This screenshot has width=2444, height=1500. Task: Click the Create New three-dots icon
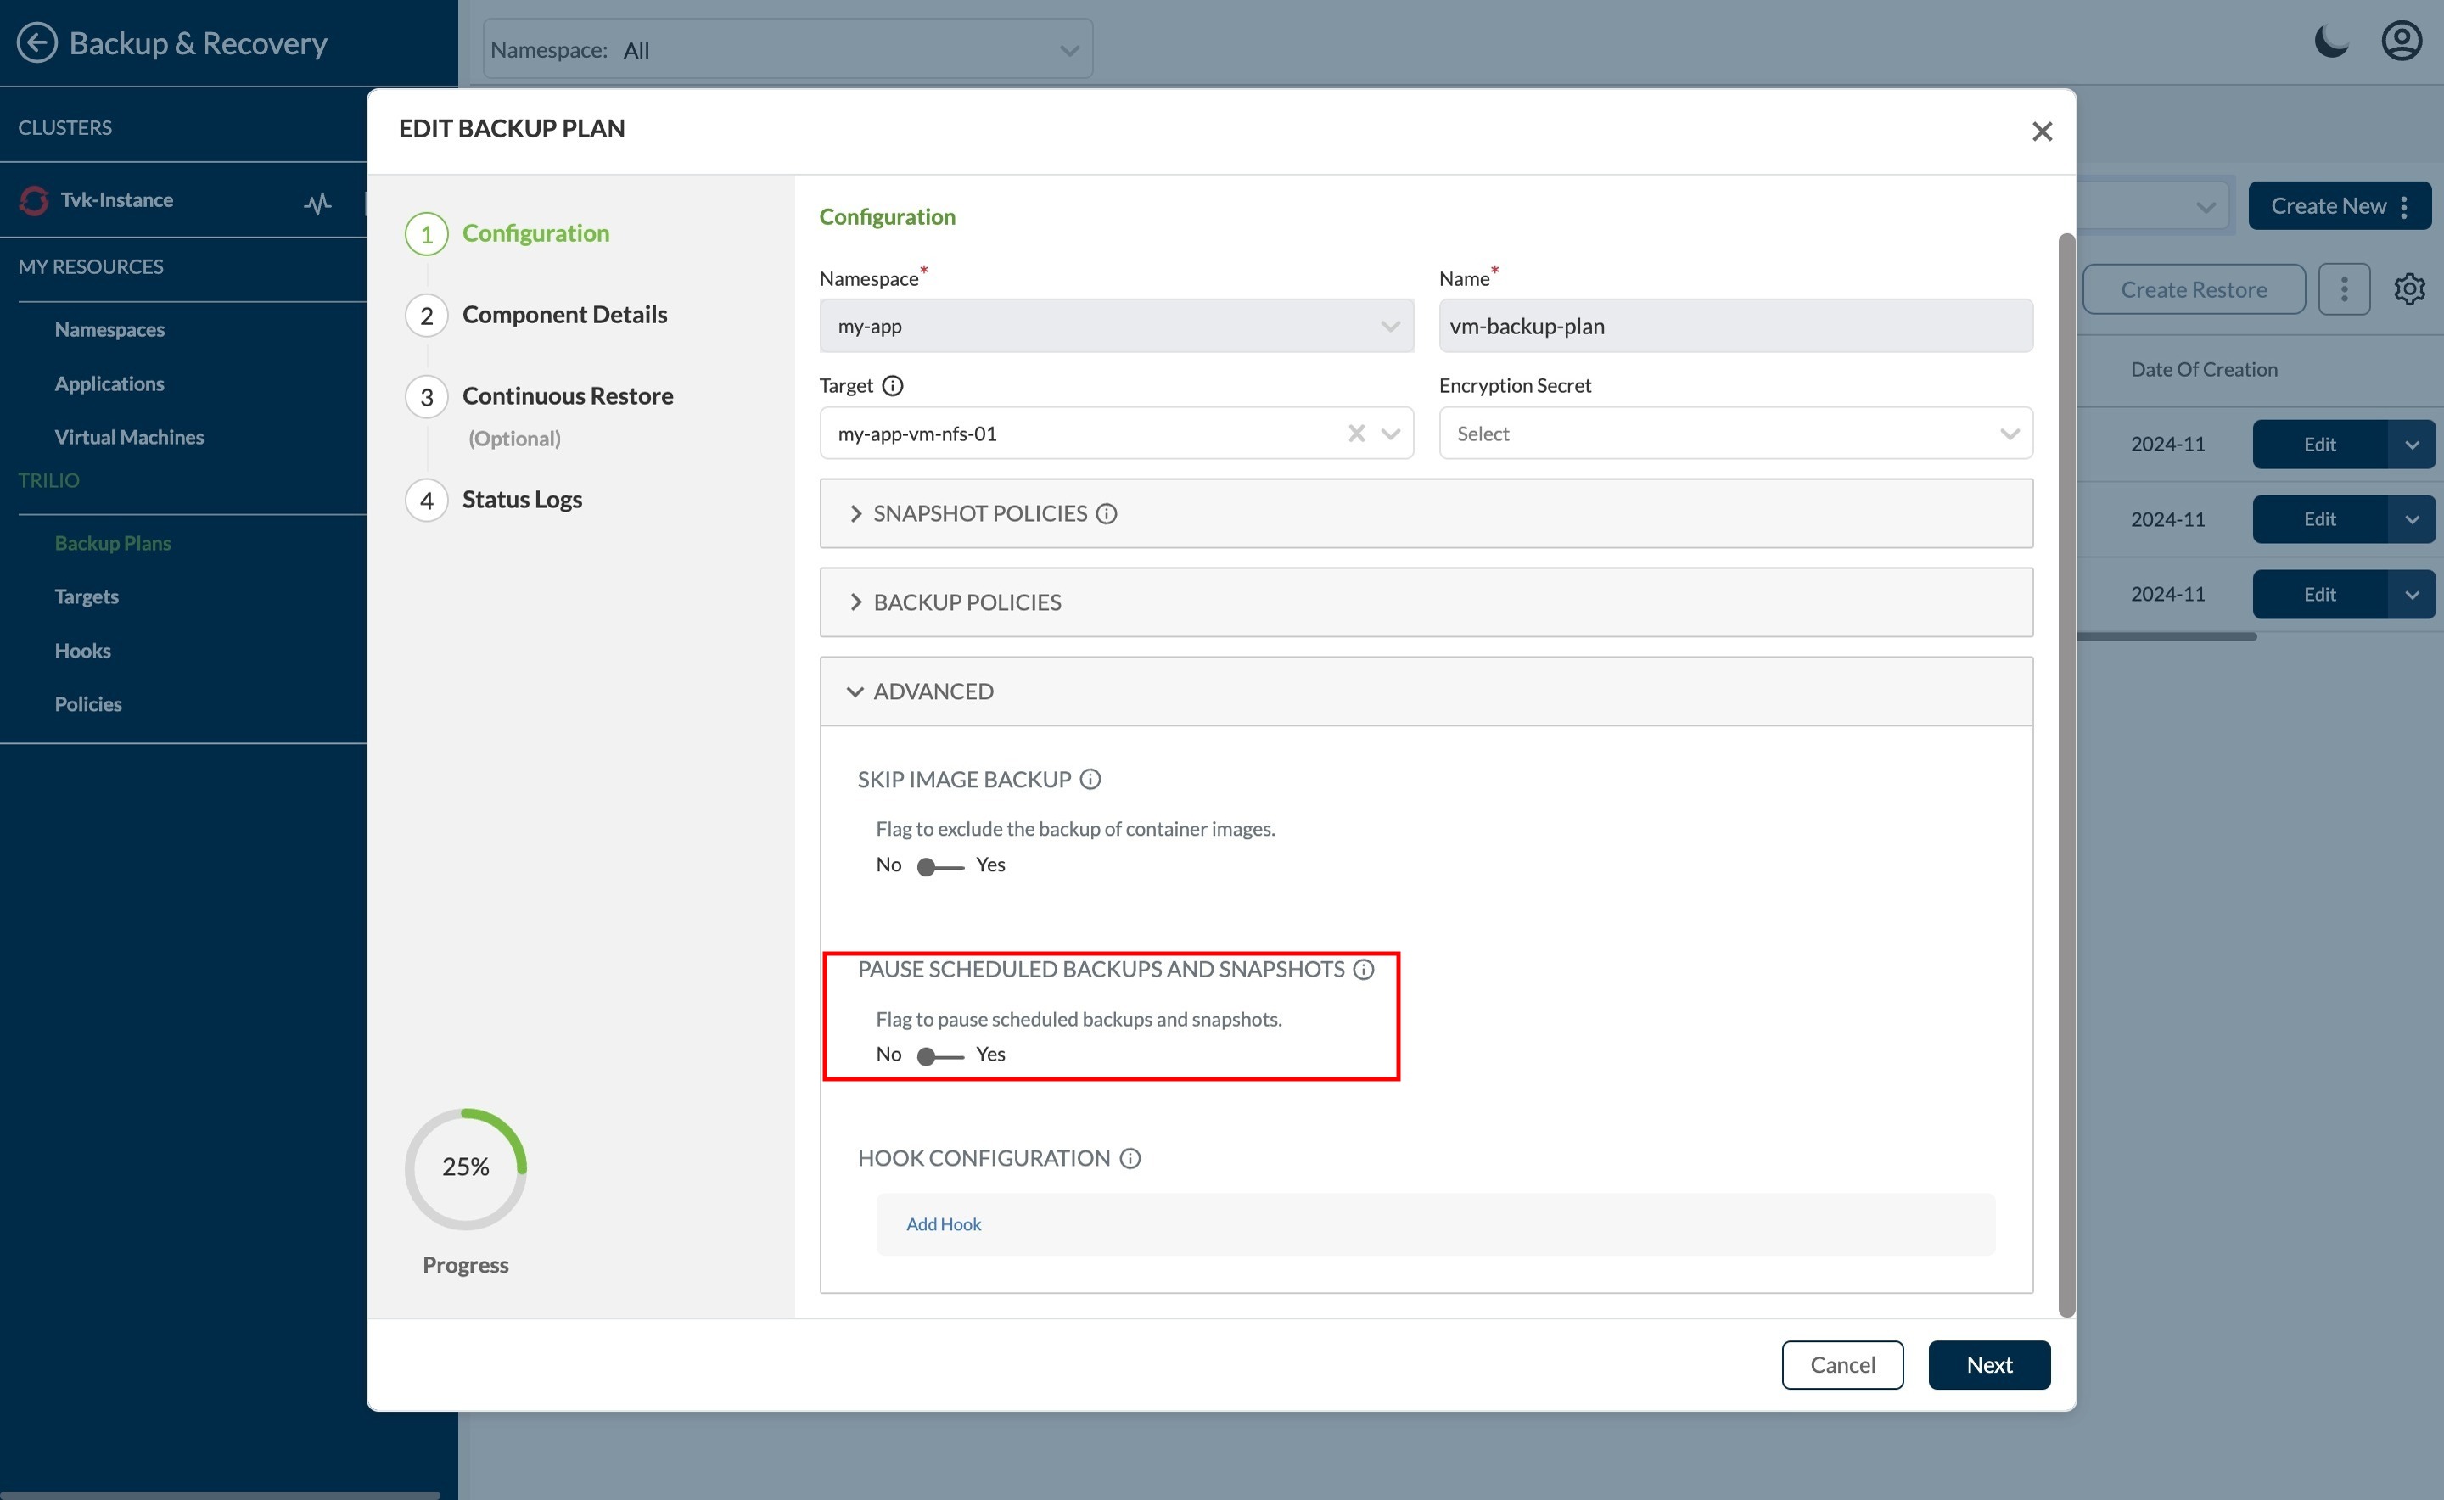click(2403, 205)
